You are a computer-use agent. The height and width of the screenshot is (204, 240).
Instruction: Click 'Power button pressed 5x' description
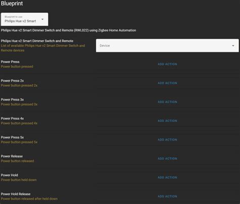(19, 142)
